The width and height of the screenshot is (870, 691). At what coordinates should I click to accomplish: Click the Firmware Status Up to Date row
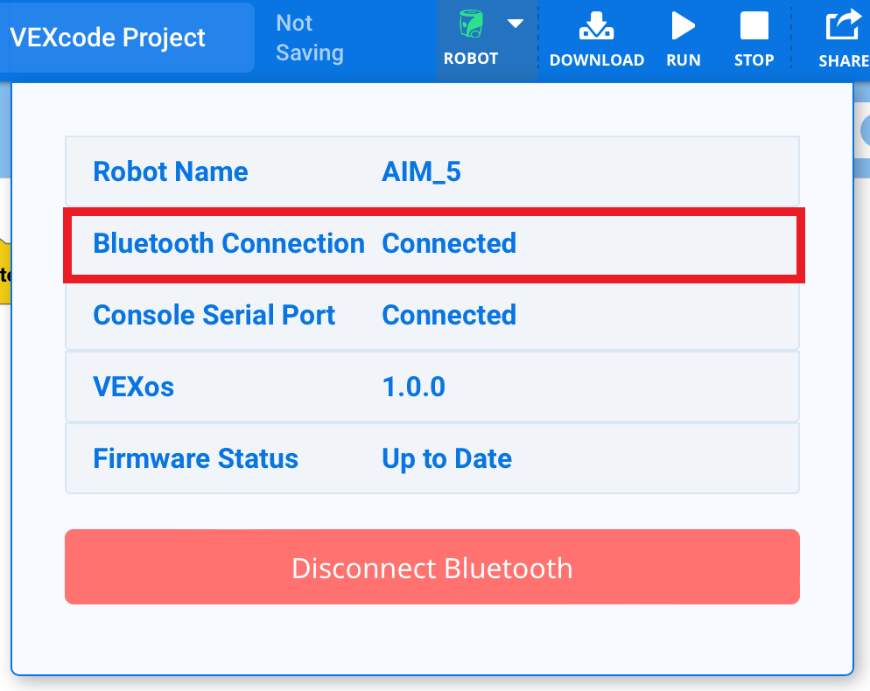coord(433,458)
